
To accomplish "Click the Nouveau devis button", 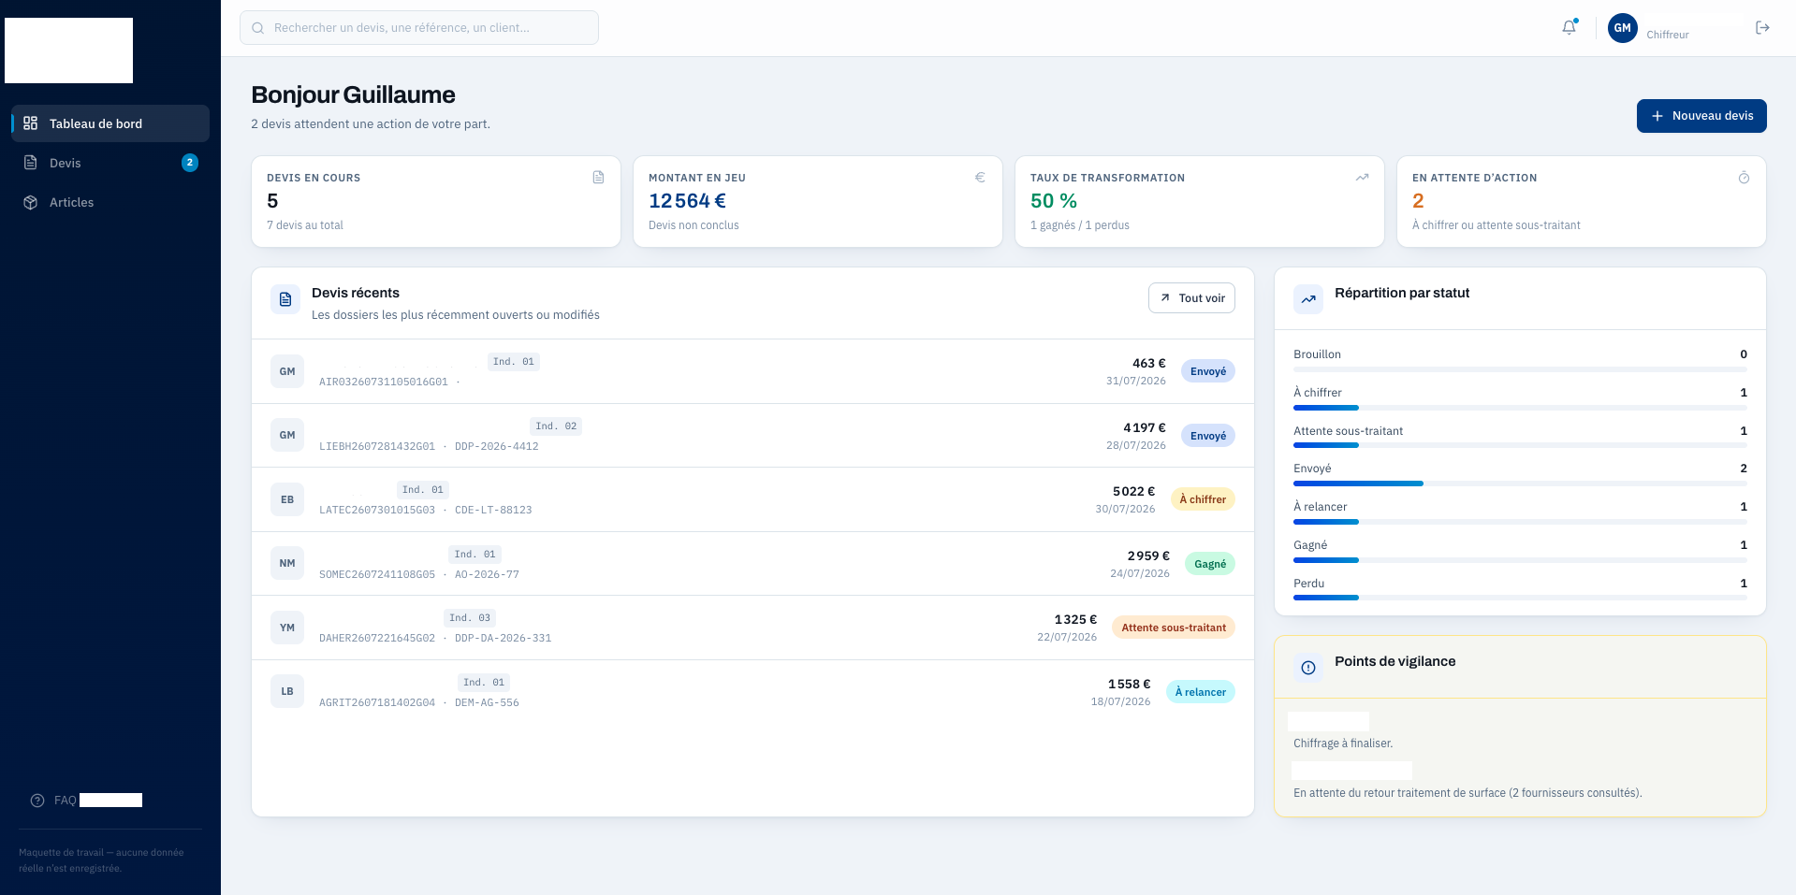I will [x=1701, y=116].
